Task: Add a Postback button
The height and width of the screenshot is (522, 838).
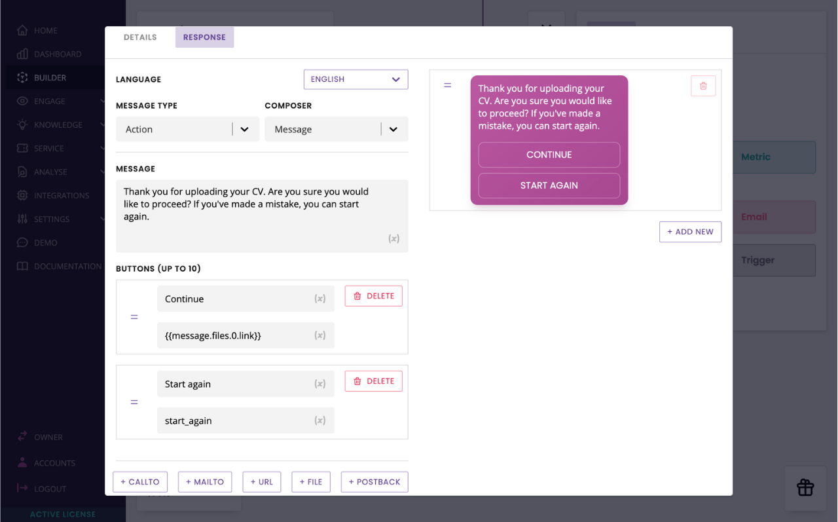Action: pyautogui.click(x=374, y=482)
